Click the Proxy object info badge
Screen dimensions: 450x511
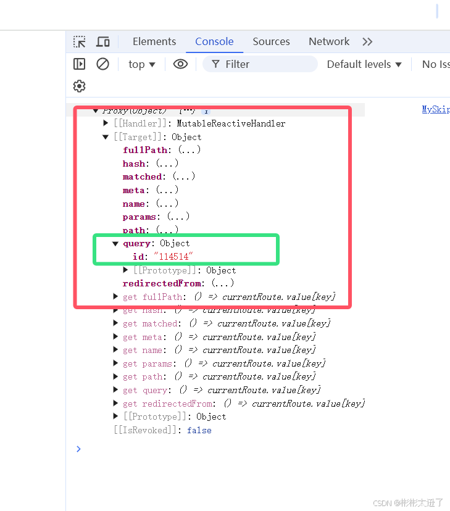(x=206, y=112)
